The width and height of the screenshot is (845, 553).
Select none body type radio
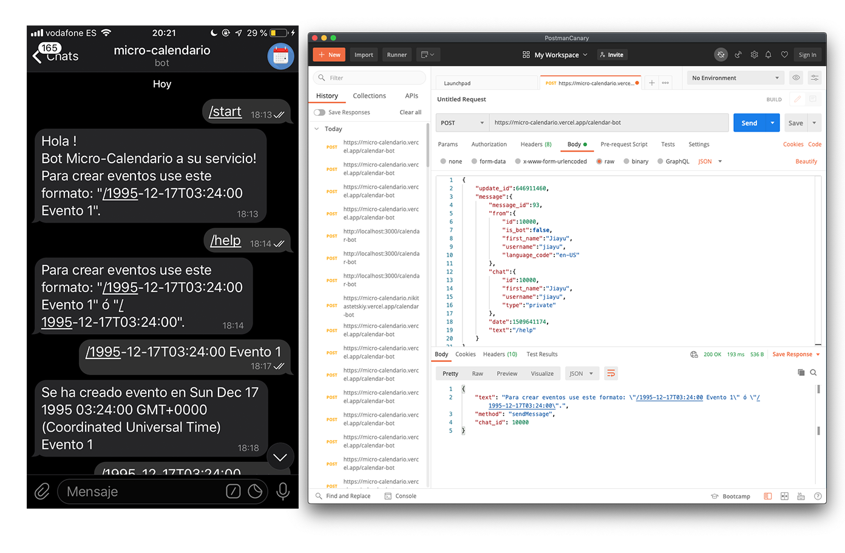point(443,161)
